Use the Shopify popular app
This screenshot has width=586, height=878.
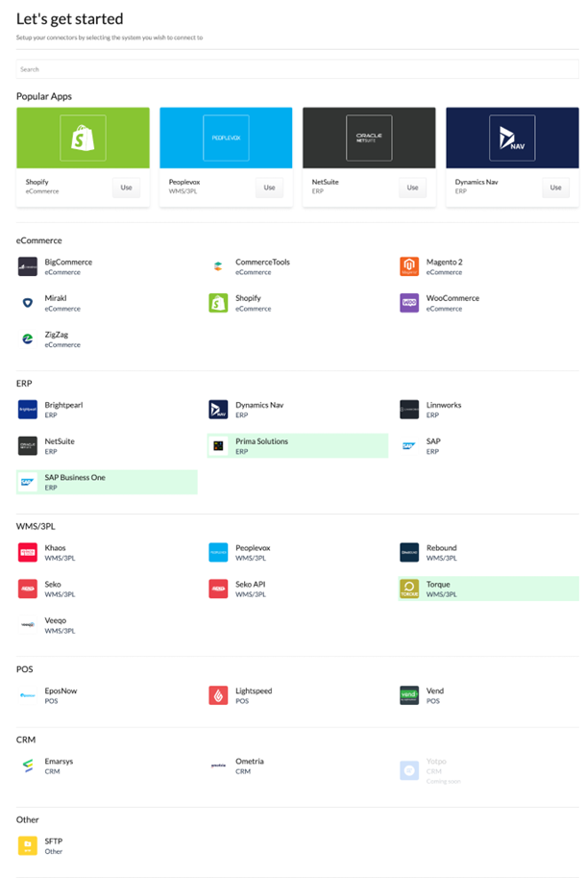point(127,188)
